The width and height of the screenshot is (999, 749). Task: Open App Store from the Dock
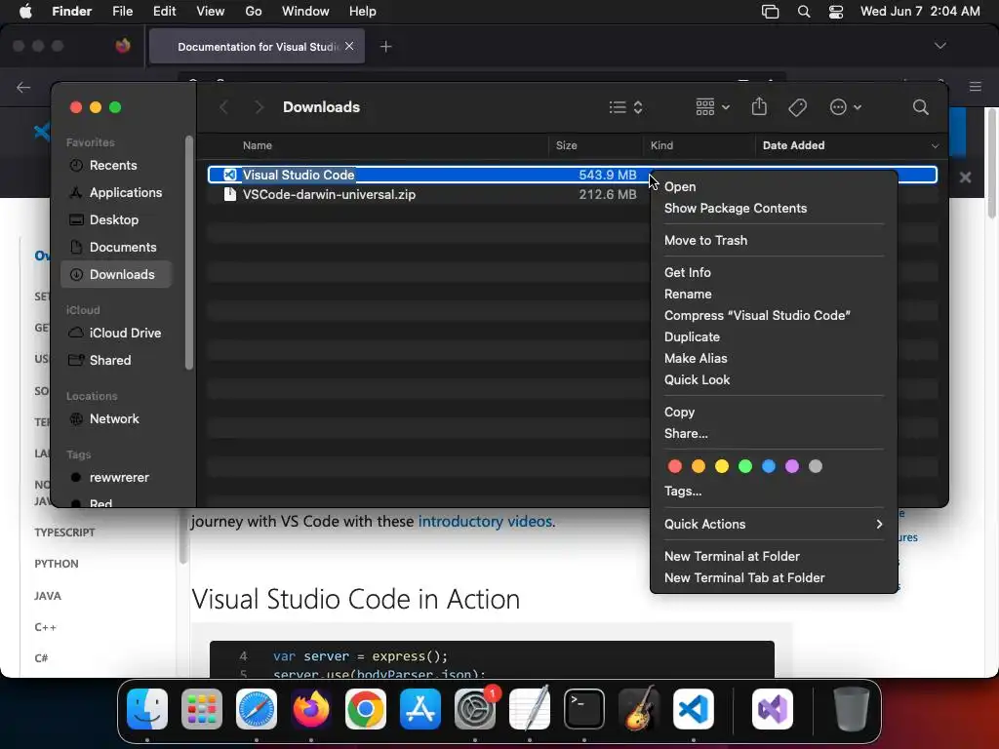coord(420,709)
